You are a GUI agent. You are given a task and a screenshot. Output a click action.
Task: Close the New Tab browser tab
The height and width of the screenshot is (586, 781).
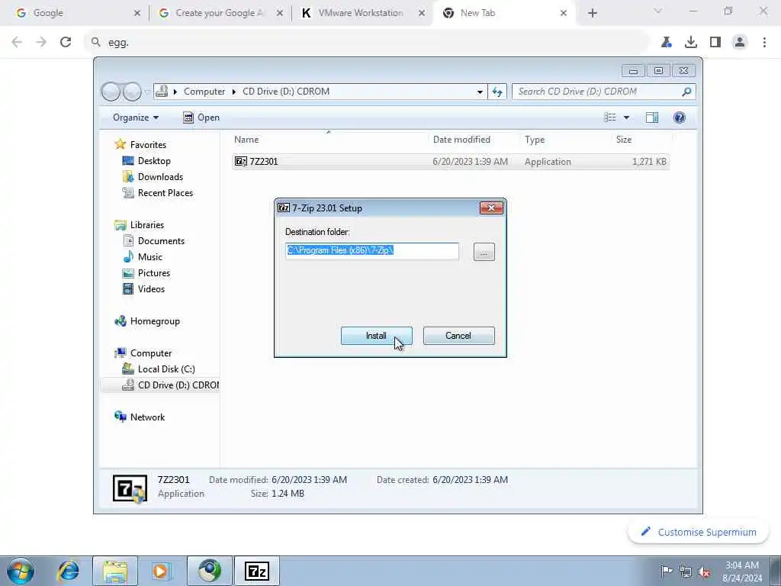564,13
